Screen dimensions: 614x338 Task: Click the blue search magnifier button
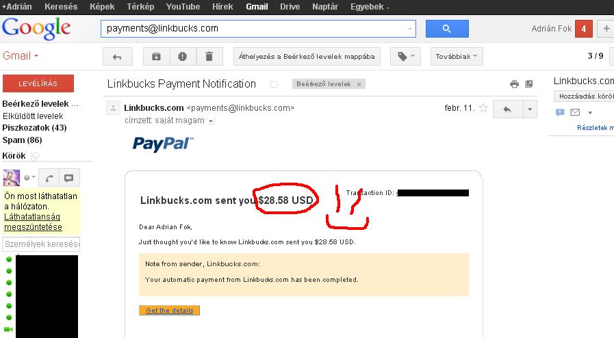[447, 29]
